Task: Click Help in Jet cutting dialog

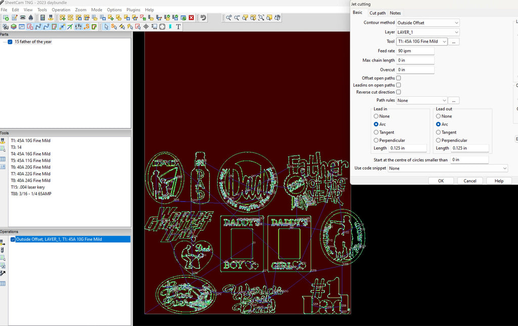Action: point(499,181)
